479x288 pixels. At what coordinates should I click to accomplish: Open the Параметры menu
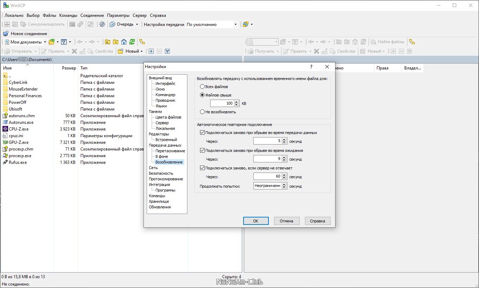[119, 15]
